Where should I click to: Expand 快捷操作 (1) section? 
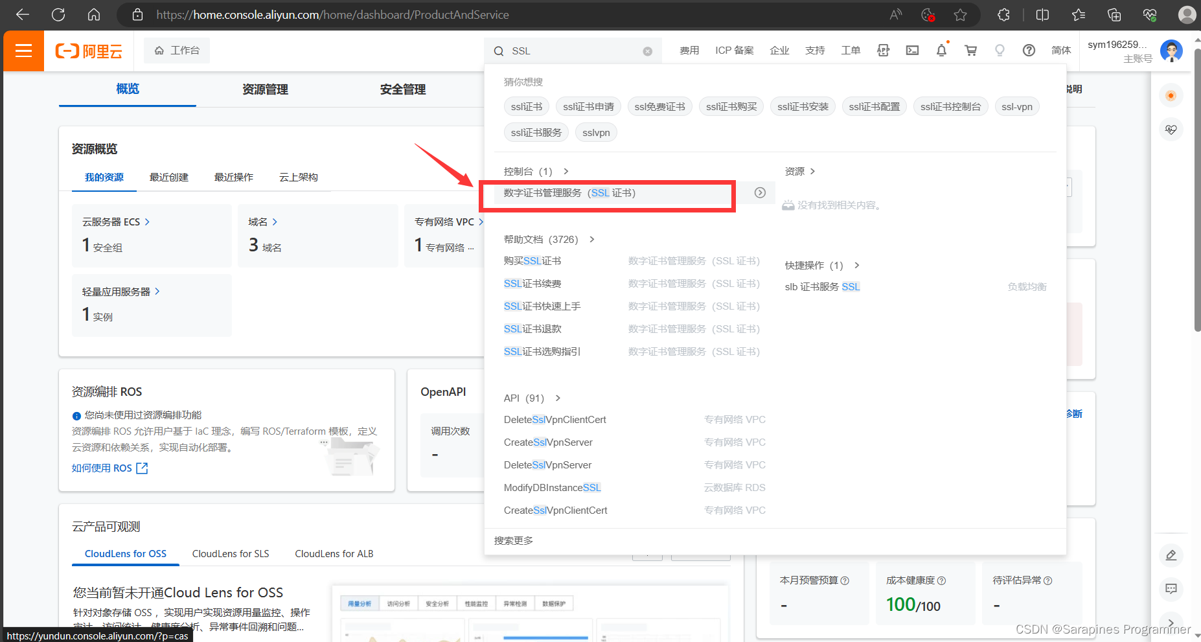pos(822,265)
